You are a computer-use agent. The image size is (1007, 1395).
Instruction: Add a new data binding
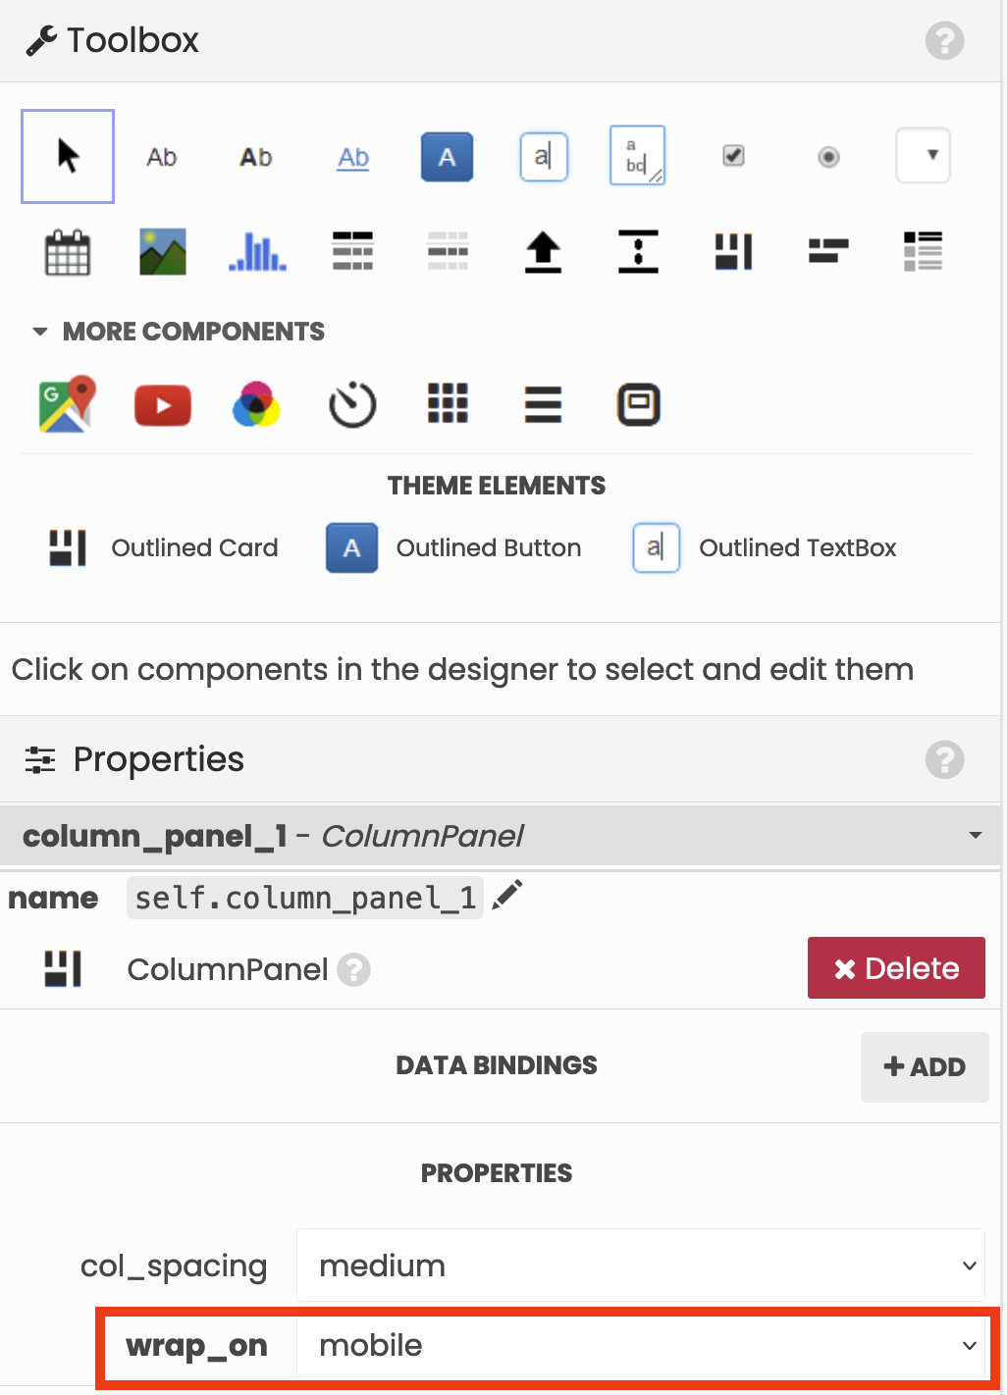pyautogui.click(x=924, y=1066)
